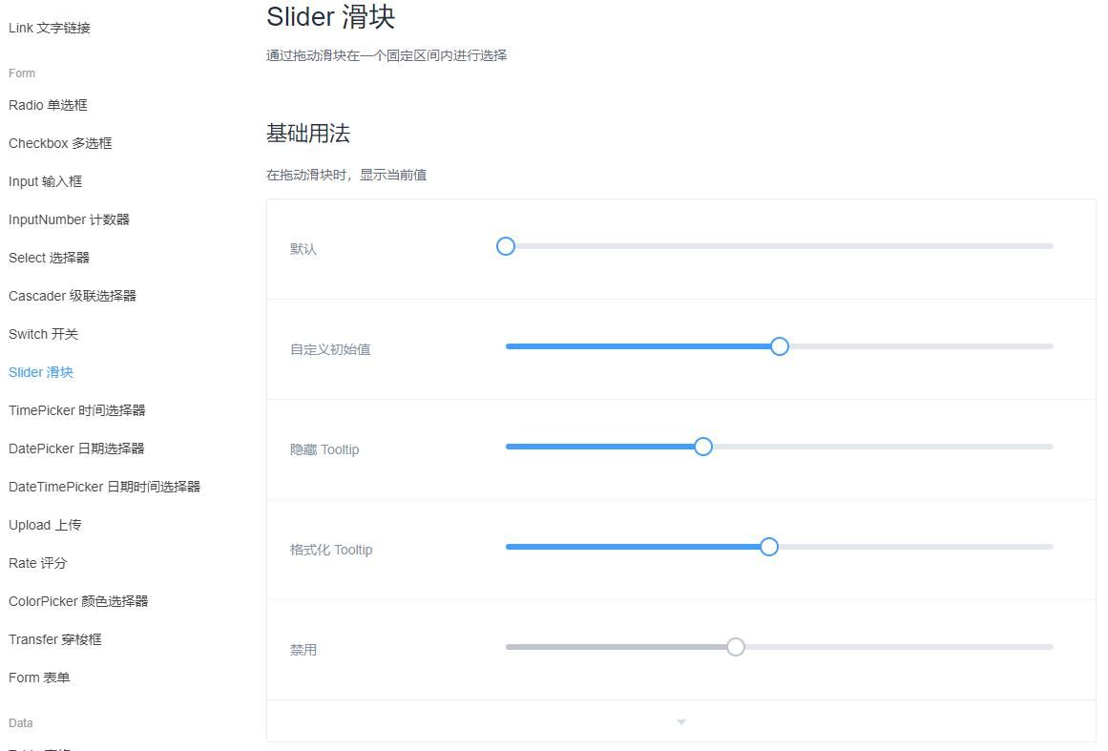Open Upload 上传 component page

pyautogui.click(x=45, y=525)
